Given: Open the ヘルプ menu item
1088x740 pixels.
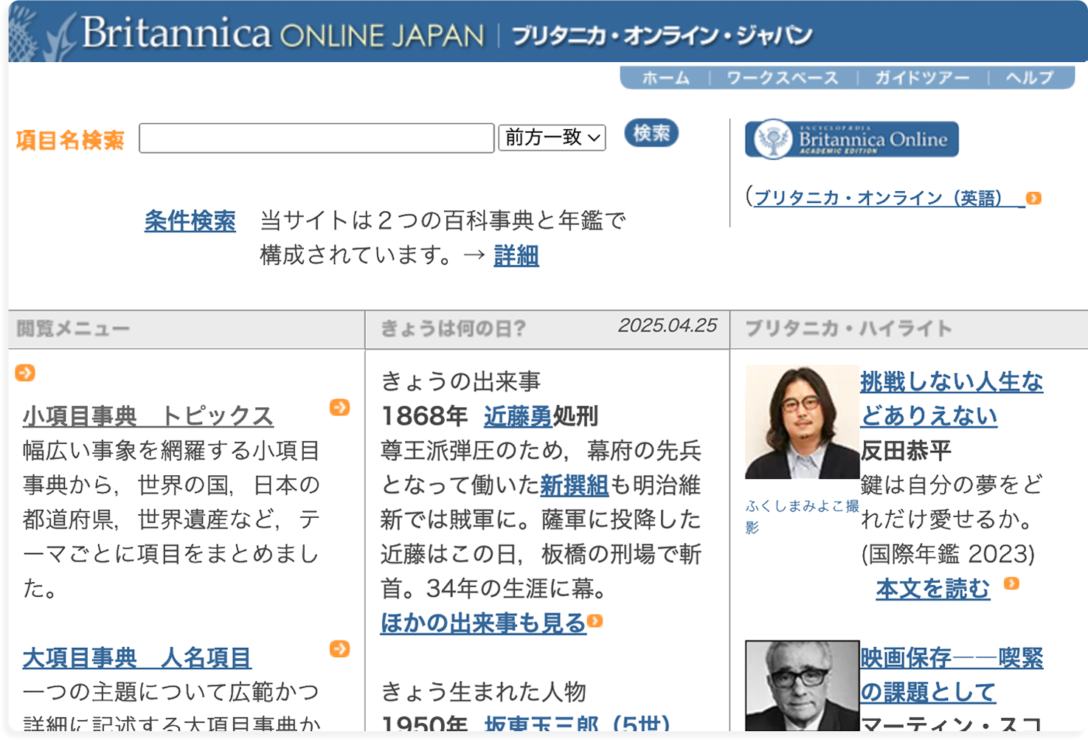Looking at the screenshot, I should [1030, 77].
